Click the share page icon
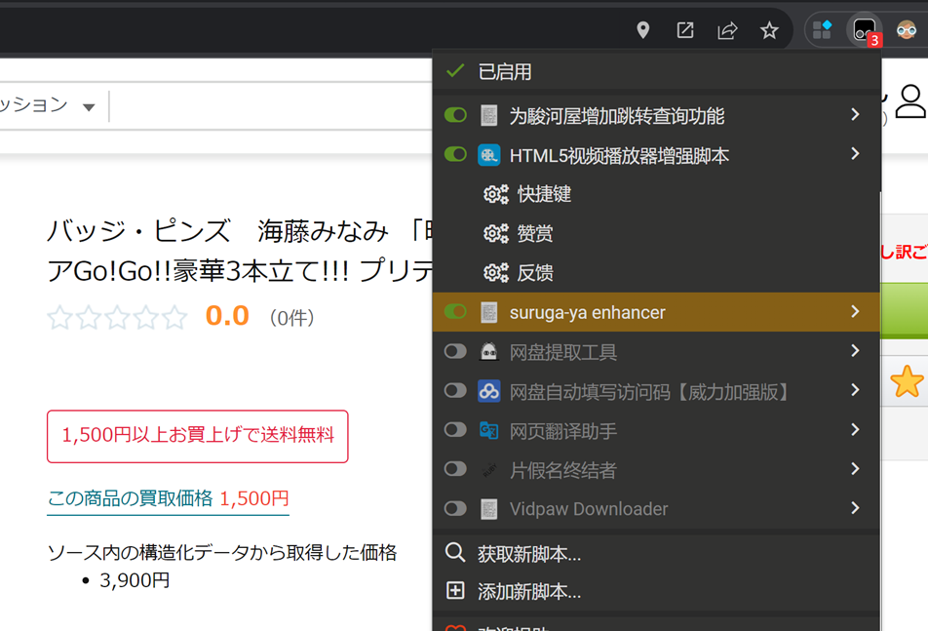Viewport: 928px width, 631px height. [x=727, y=30]
